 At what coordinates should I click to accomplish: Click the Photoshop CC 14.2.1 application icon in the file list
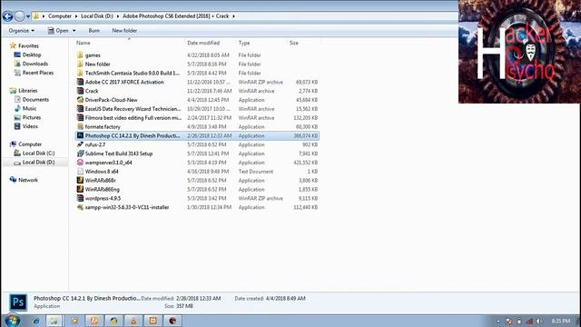point(80,135)
